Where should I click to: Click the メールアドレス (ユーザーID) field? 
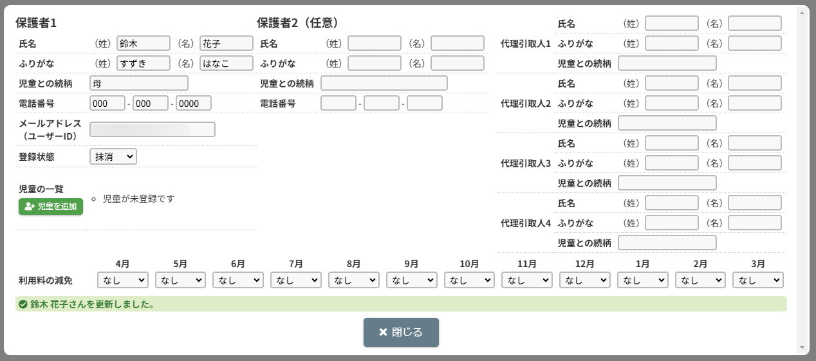[x=153, y=129]
